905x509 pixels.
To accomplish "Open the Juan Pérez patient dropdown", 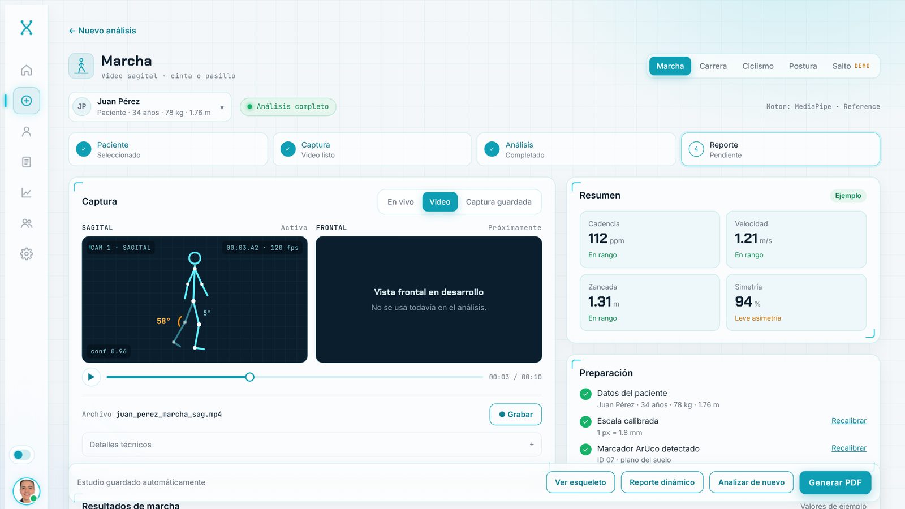I will pyautogui.click(x=150, y=107).
